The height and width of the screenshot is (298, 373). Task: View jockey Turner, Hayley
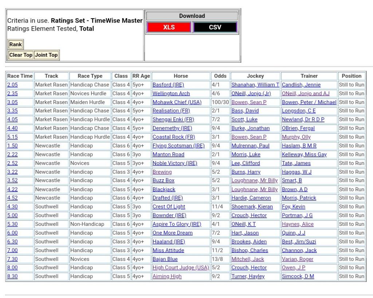(x=248, y=277)
